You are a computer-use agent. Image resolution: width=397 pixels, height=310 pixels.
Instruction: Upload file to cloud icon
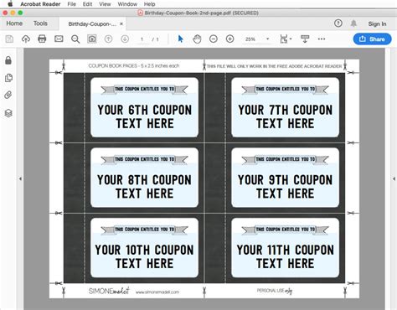pos(26,39)
